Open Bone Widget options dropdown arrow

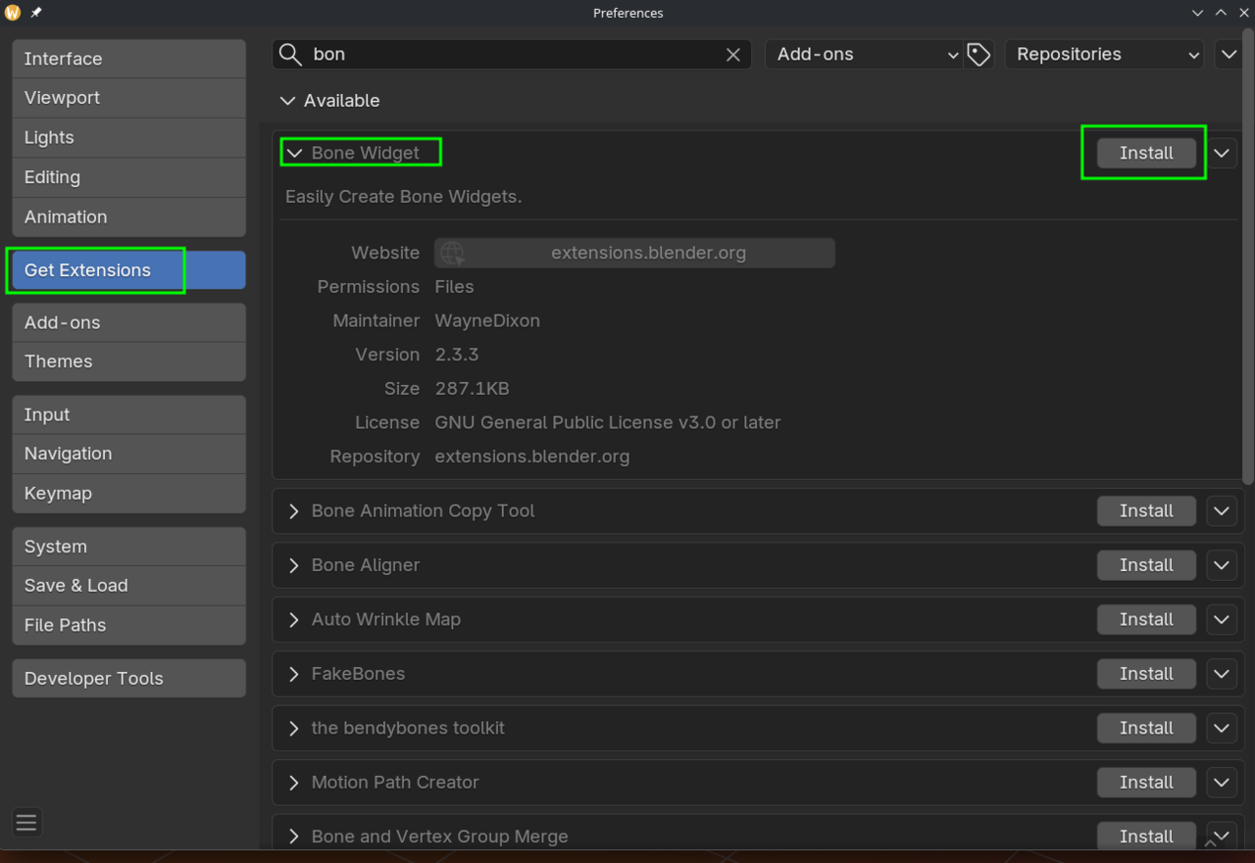coord(1222,153)
